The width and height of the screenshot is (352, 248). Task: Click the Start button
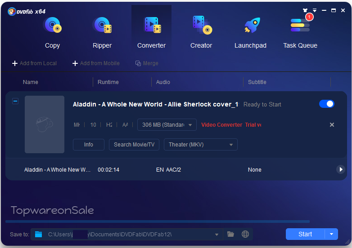click(305, 234)
